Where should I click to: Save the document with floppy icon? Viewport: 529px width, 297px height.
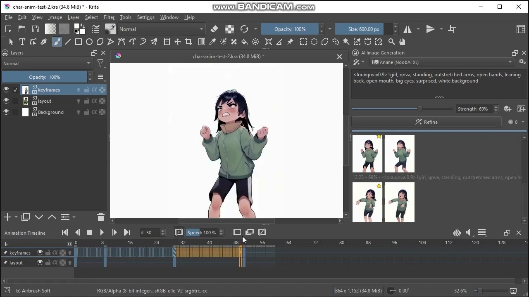[x=36, y=29]
